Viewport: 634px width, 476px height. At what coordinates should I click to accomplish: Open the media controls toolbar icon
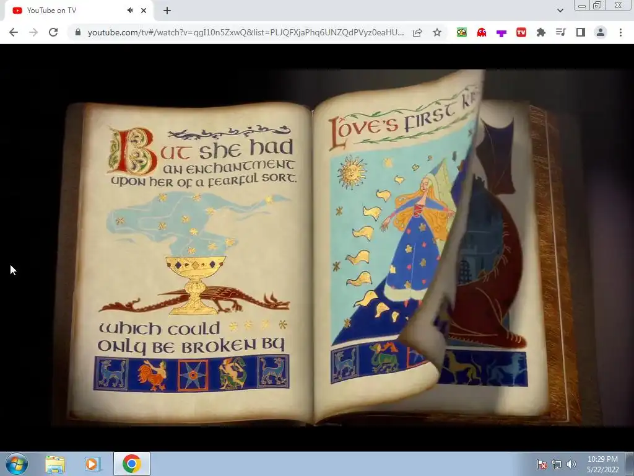(x=561, y=32)
